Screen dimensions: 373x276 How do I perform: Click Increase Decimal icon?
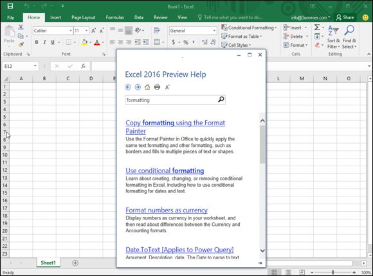coord(205,42)
